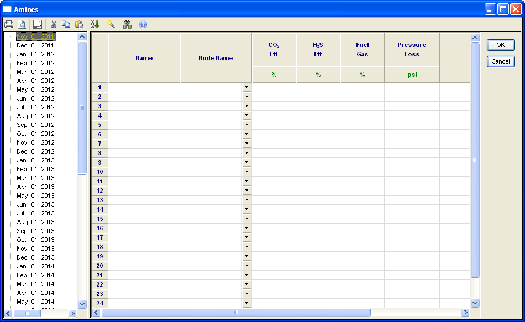The height and width of the screenshot is (322, 525).
Task: Click the numbered list toolbar icon
Action: pyautogui.click(x=38, y=24)
